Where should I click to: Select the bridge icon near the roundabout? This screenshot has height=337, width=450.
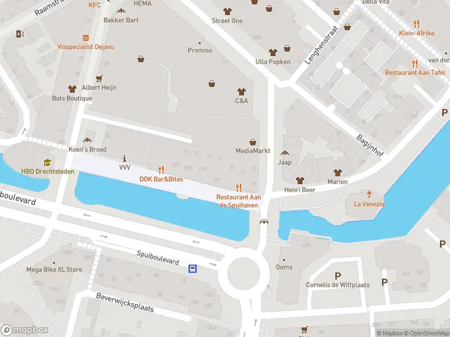(x=264, y=221)
